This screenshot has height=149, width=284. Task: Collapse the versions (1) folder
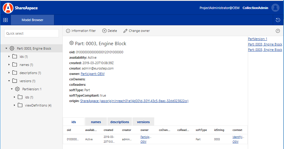click(x=9, y=81)
